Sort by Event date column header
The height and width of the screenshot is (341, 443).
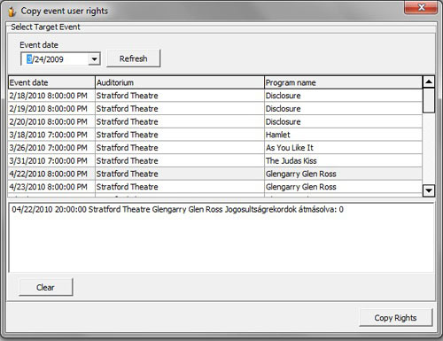pos(51,82)
